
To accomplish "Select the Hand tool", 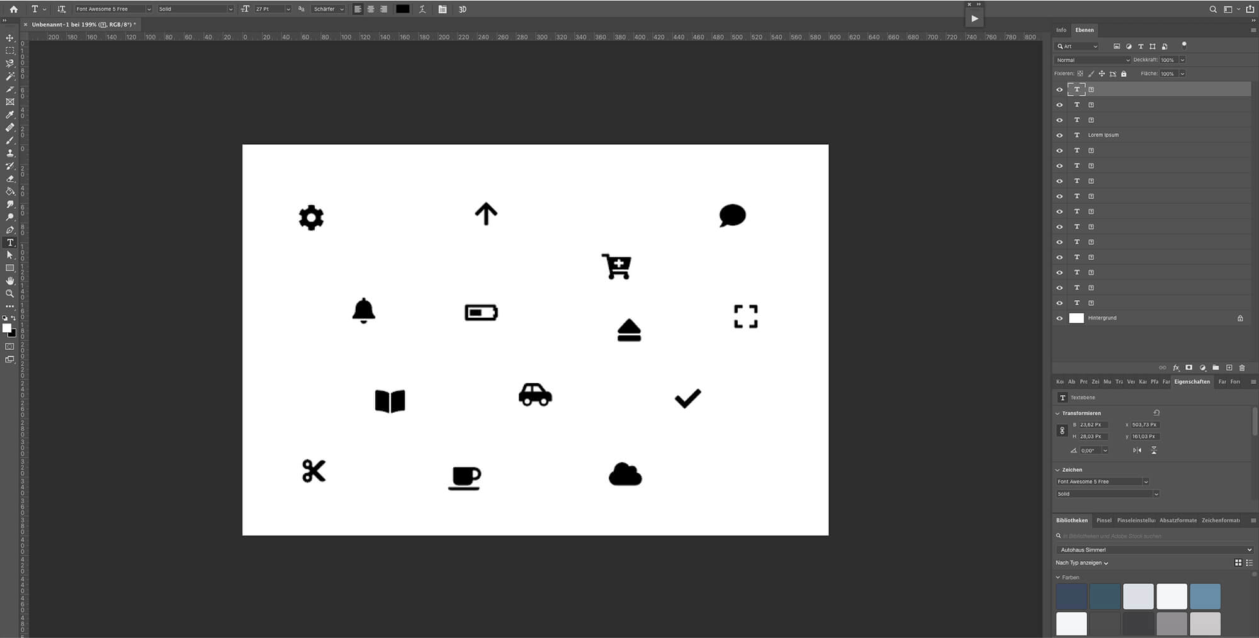I will point(9,280).
